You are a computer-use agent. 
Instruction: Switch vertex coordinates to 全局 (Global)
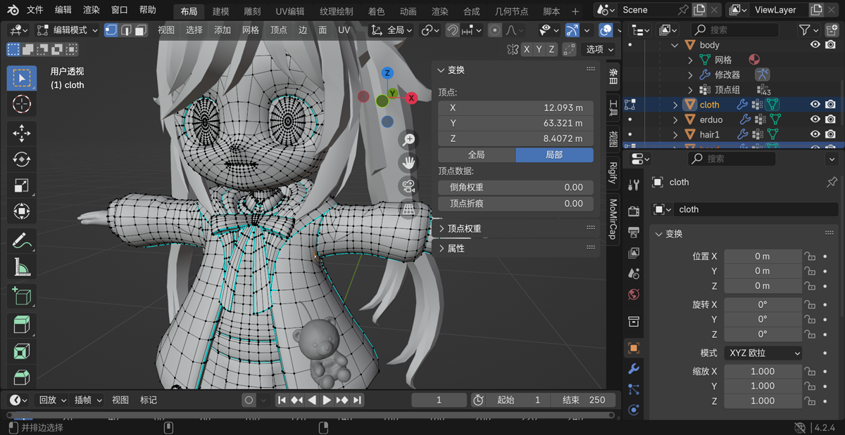476,155
